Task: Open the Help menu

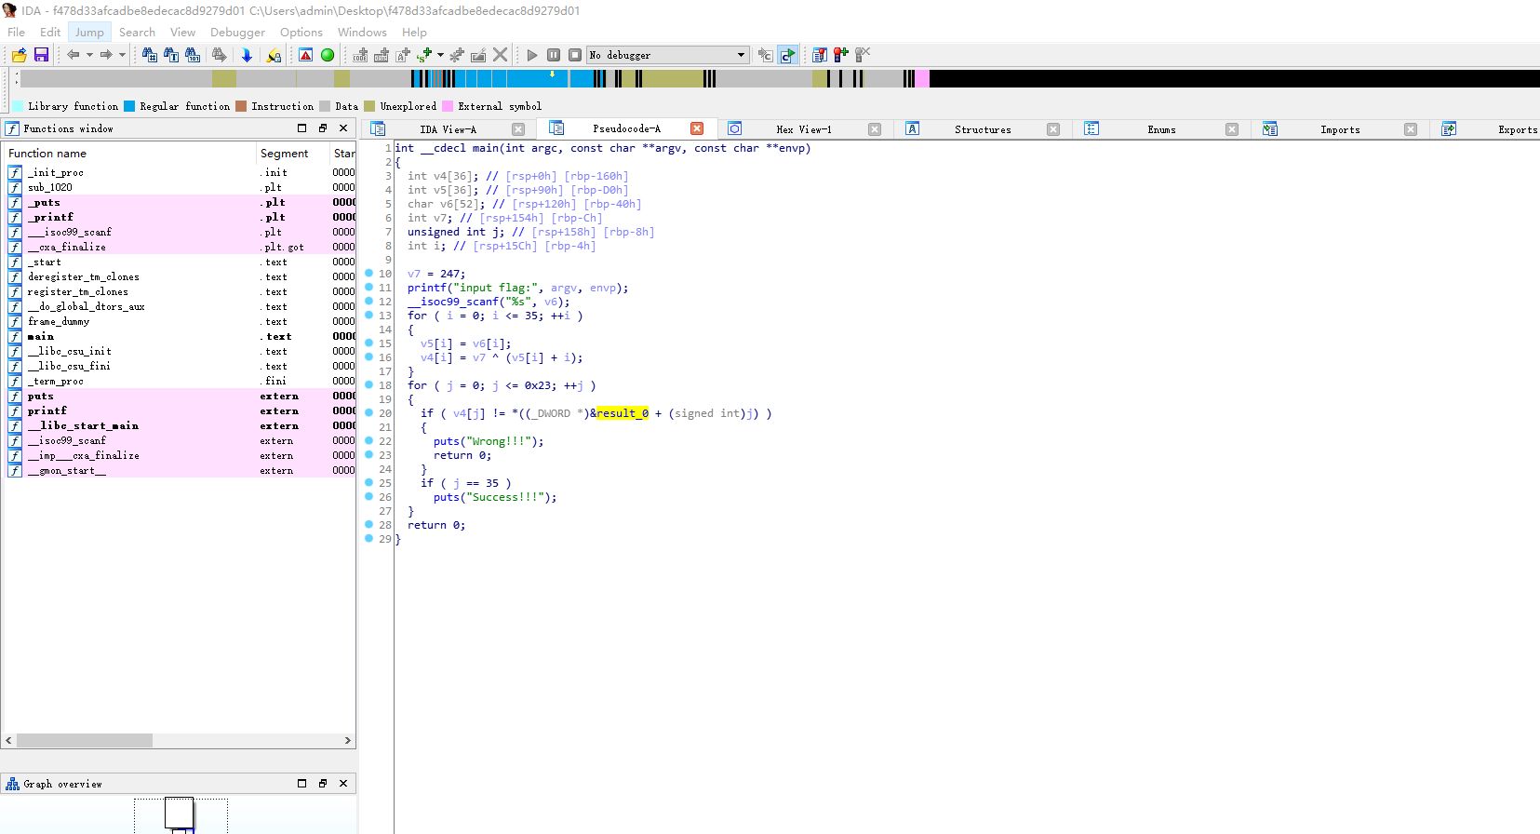Action: (414, 32)
